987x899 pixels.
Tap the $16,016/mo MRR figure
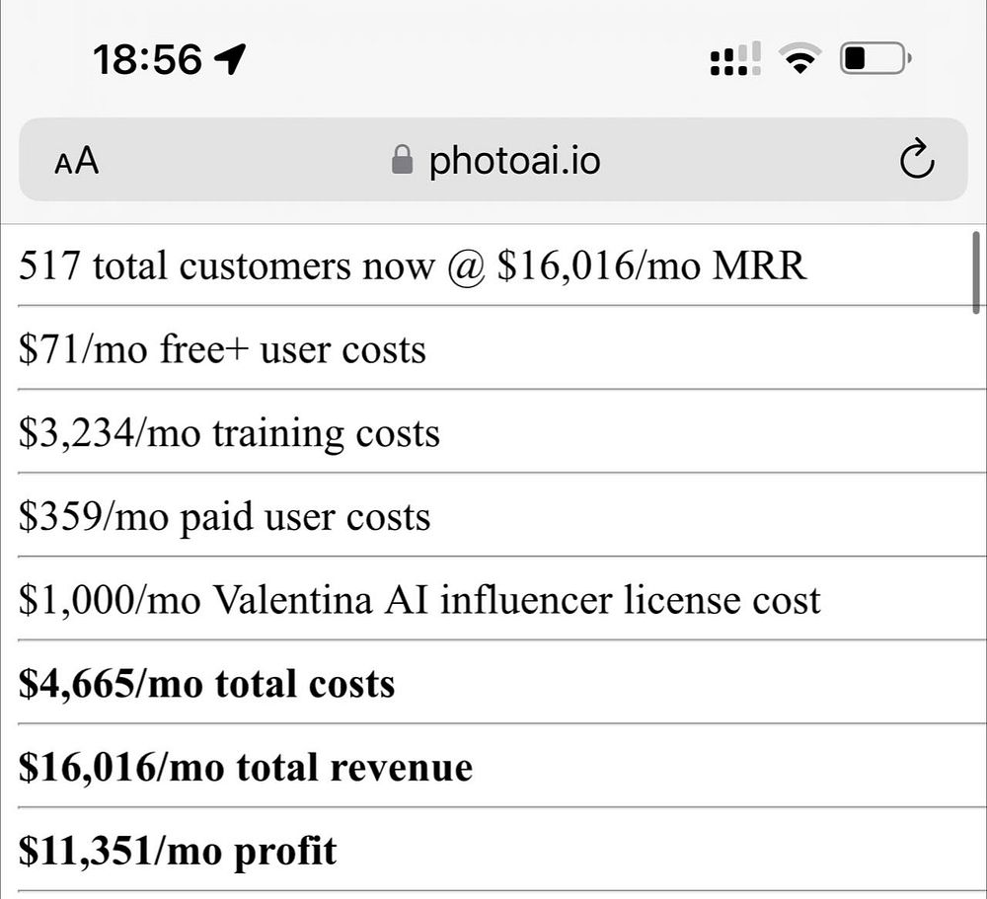coord(651,266)
